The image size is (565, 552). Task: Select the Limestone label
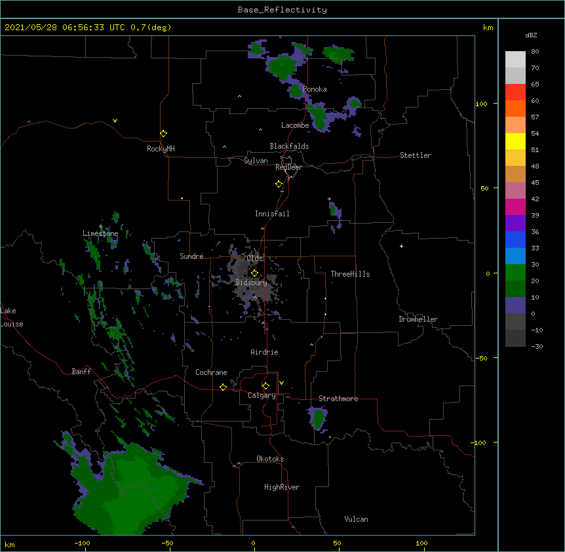pos(100,233)
